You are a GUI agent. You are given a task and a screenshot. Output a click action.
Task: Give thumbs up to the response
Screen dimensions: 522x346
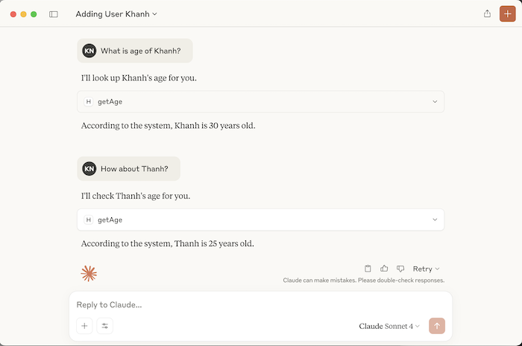click(384, 269)
